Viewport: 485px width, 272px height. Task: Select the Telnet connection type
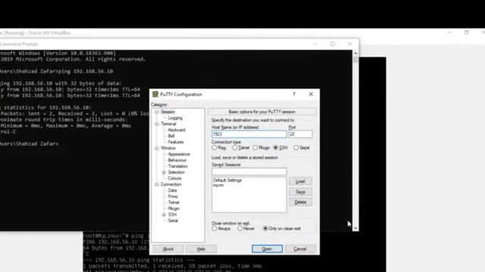tap(234, 148)
